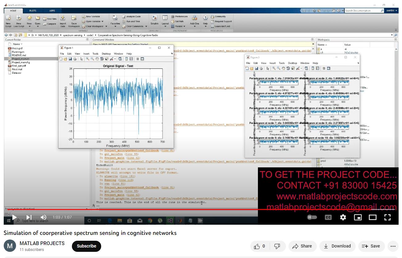
Task: Select Project_main.fig in Current Folder
Action: pos(21,62)
